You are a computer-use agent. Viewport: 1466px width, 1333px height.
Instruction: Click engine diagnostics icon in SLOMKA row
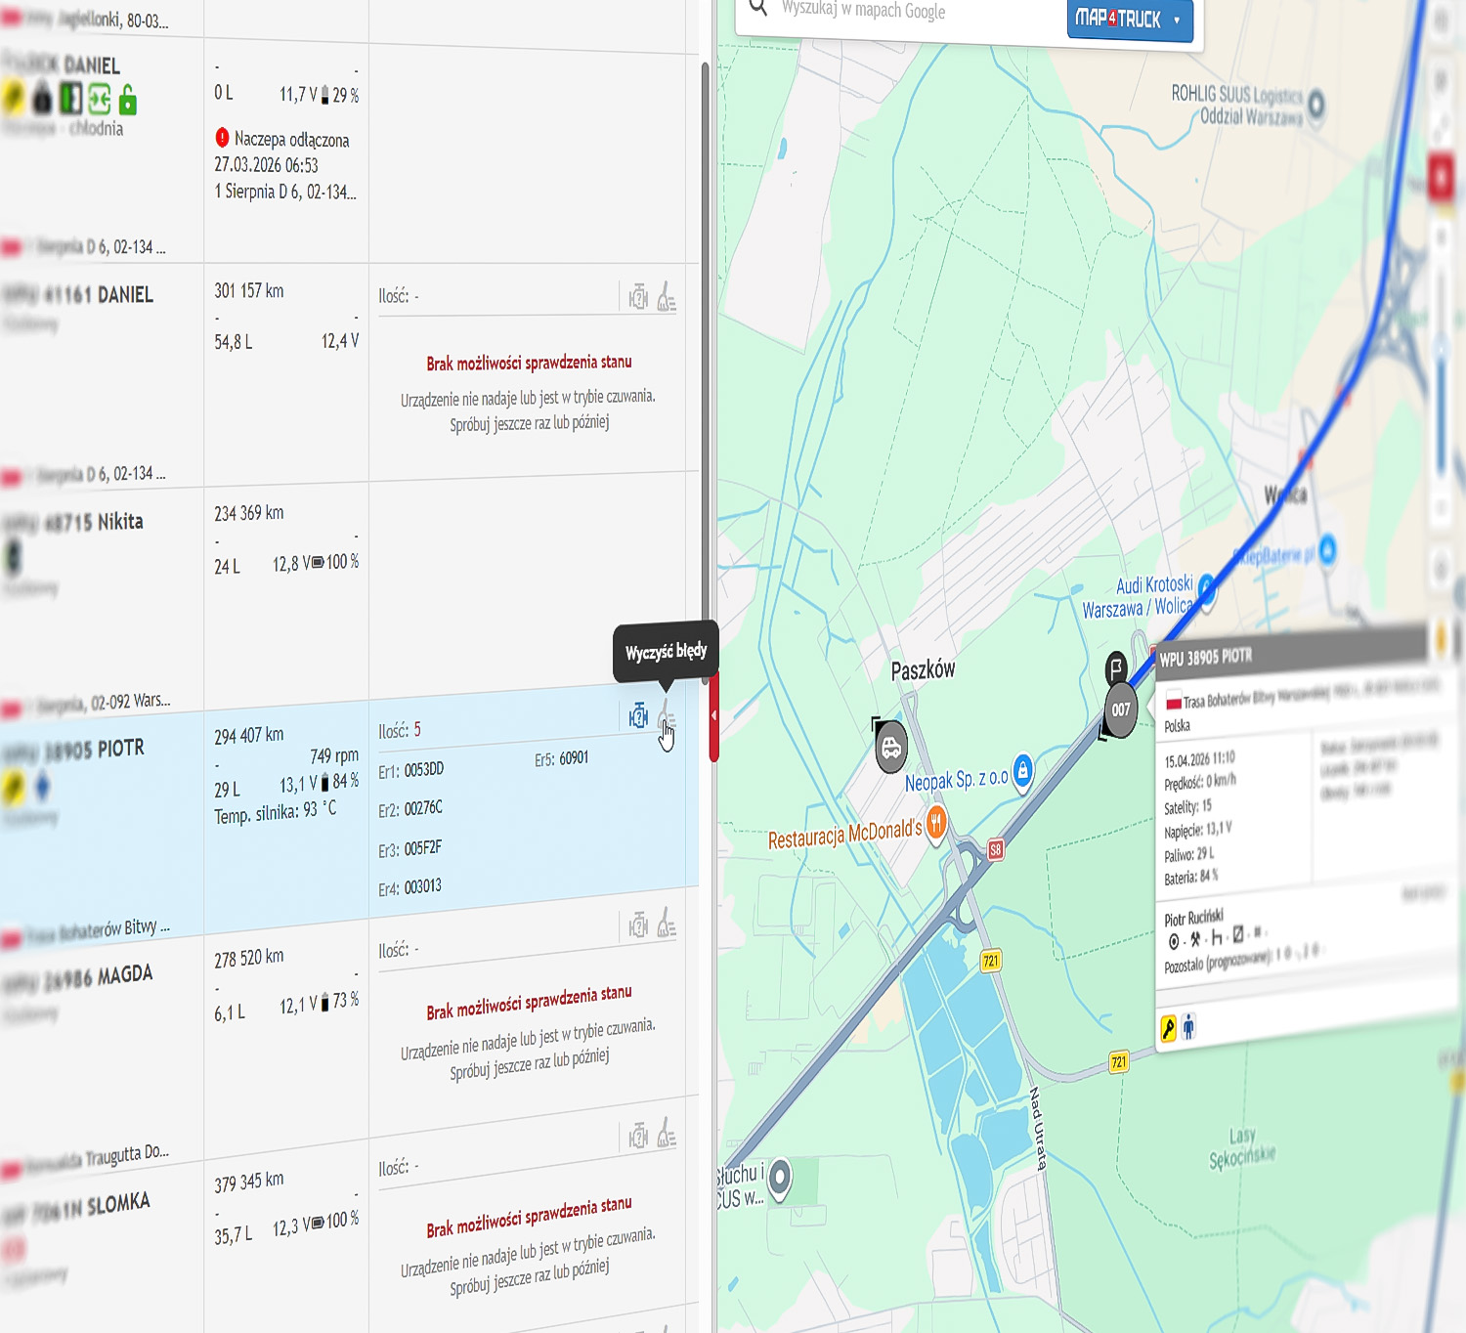[x=638, y=1136]
